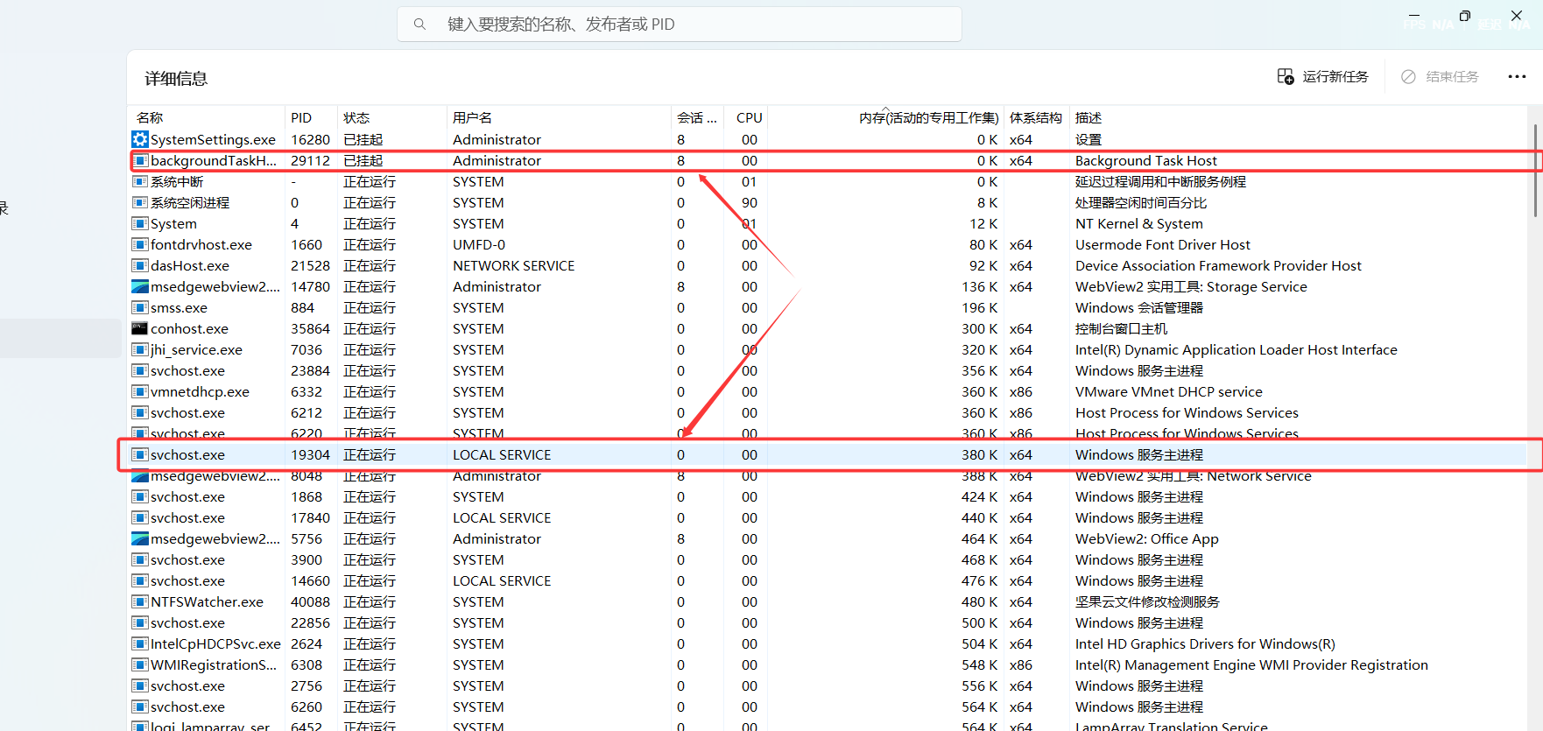Click the NT Kernel & System description

point(1139,223)
